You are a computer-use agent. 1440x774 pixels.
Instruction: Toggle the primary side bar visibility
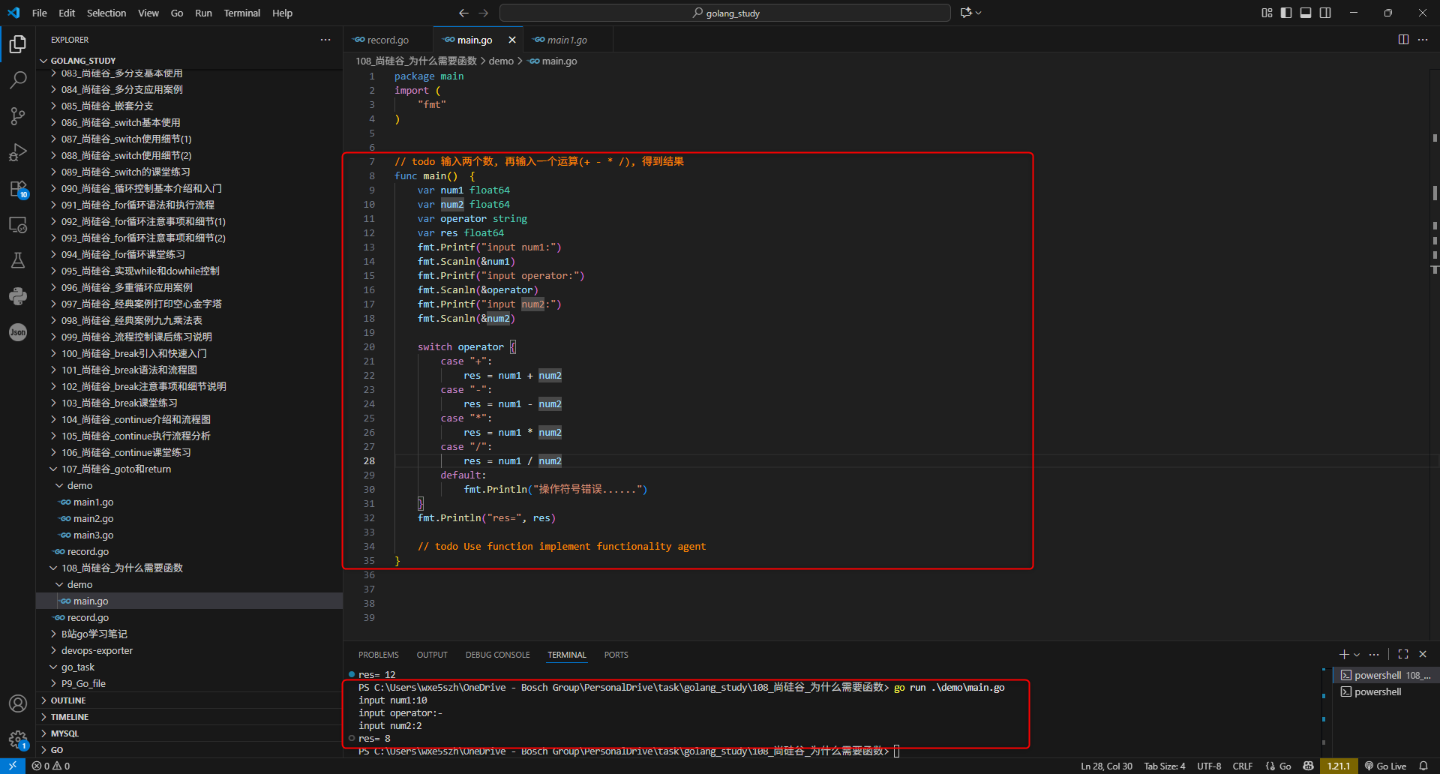click(x=1286, y=13)
